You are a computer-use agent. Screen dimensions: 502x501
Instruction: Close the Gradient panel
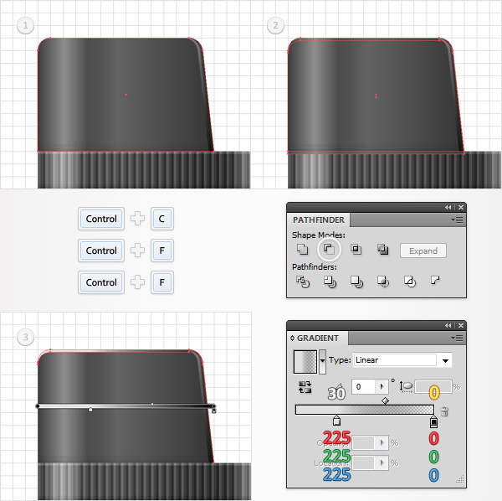pyautogui.click(x=461, y=326)
